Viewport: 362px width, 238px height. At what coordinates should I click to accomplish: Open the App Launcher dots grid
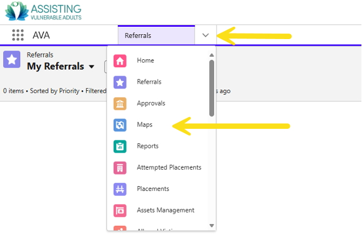18,35
